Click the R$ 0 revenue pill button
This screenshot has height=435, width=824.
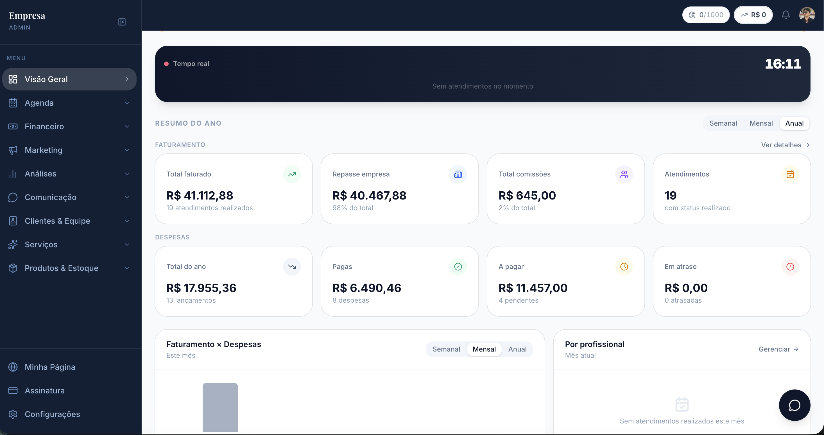[753, 15]
